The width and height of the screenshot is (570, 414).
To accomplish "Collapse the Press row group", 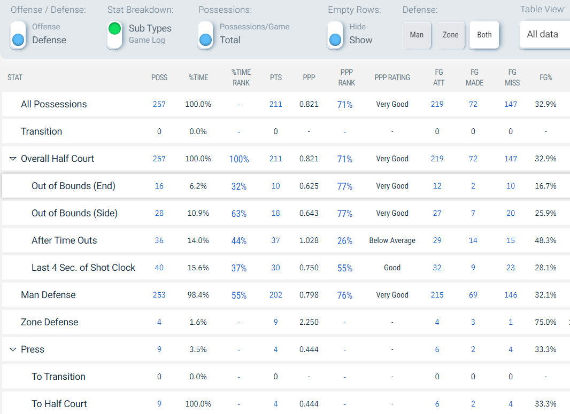I will point(13,349).
